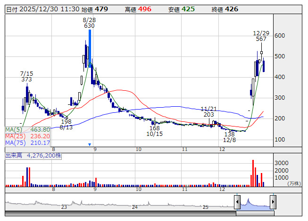Screen dimensions: 308x221
Task: Click the 終値 426 closing price value
Action: (x=232, y=9)
